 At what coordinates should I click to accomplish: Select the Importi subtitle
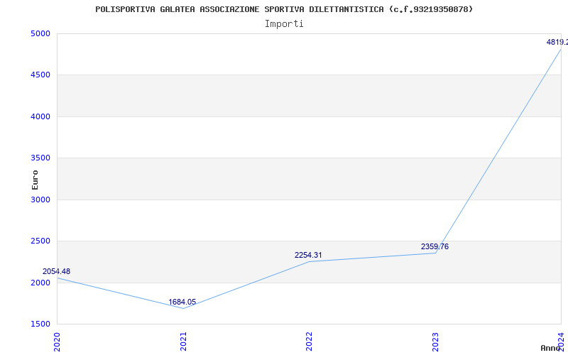pyautogui.click(x=284, y=24)
